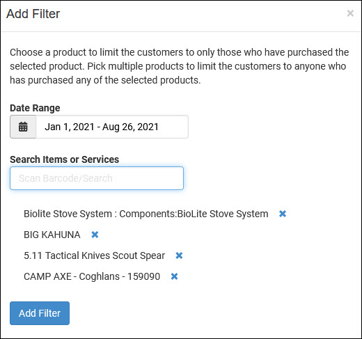
Task: Remove CAMP AXE - Coghlans - 159090 item
Action: point(174,276)
